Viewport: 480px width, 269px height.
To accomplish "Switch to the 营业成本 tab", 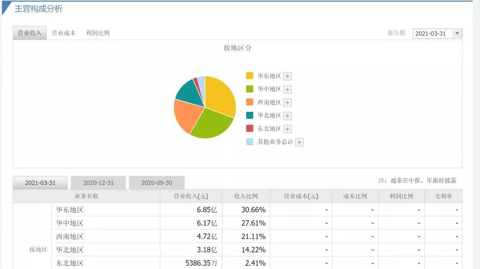I will click(x=64, y=33).
